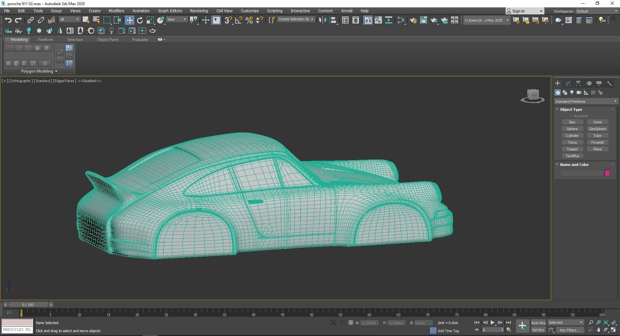
Task: Open the Rendered Frame Window icon
Action: [x=424, y=20]
